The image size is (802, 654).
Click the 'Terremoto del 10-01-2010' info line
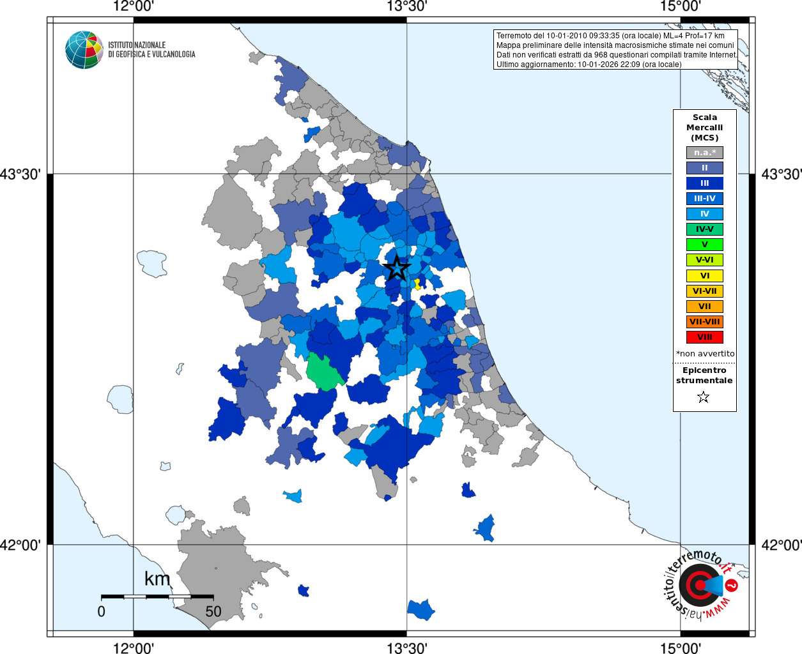pyautogui.click(x=610, y=36)
